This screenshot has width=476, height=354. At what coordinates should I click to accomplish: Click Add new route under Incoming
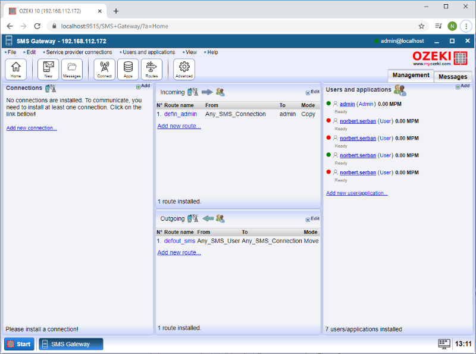tap(179, 126)
